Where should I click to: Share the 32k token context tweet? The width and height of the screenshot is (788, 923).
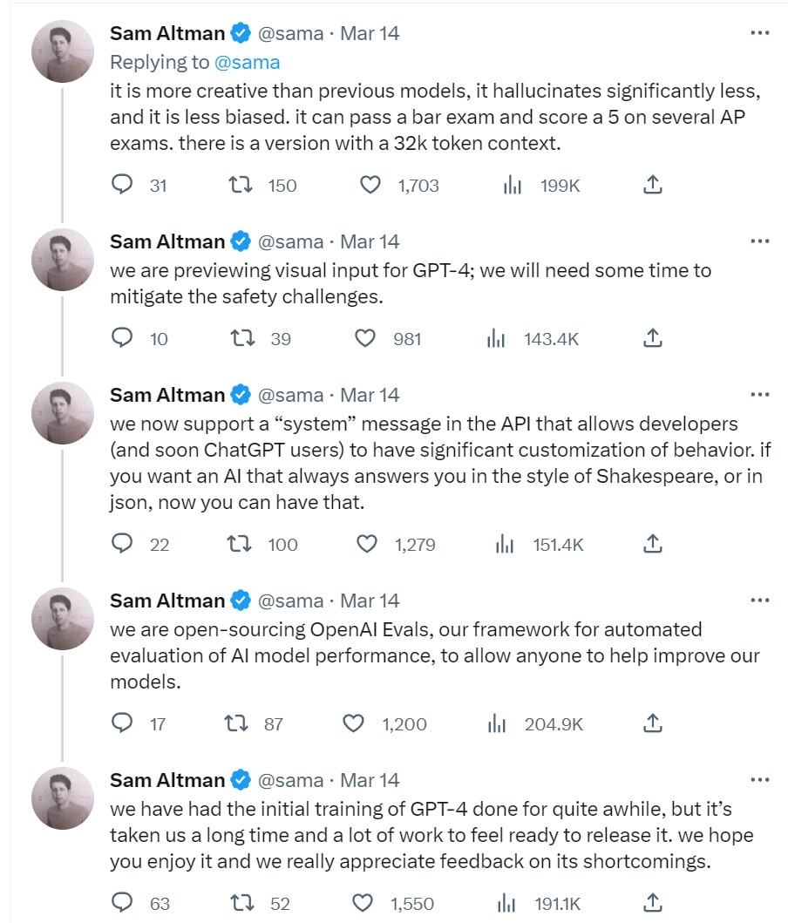652,185
